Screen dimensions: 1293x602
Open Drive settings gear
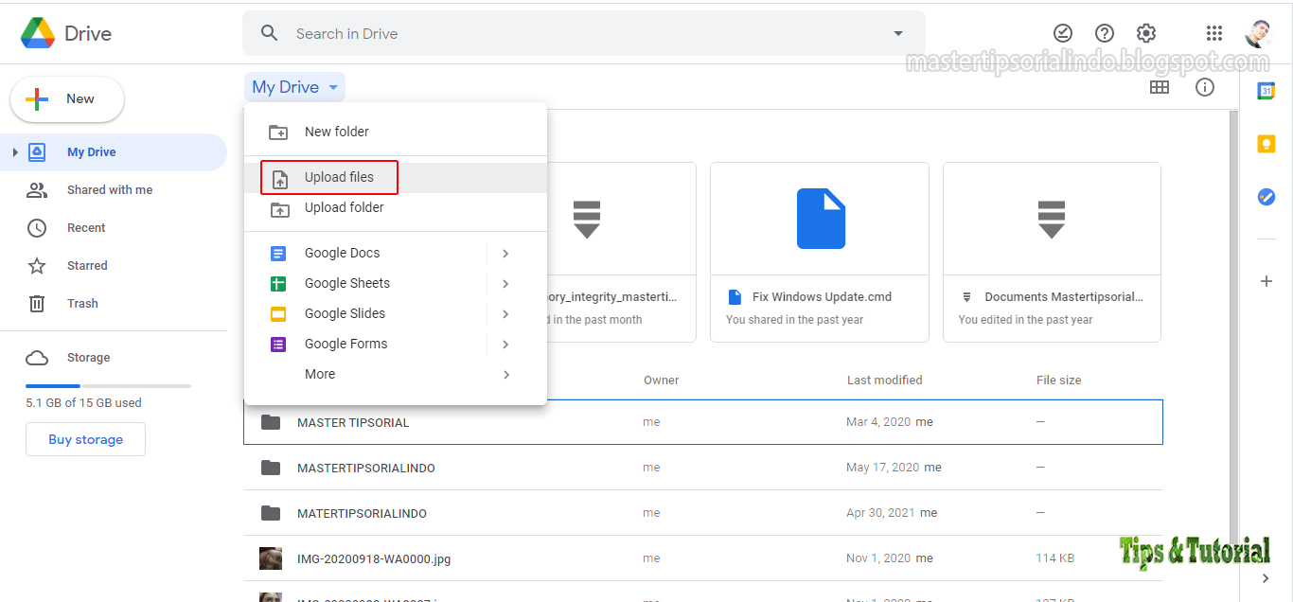(x=1146, y=32)
